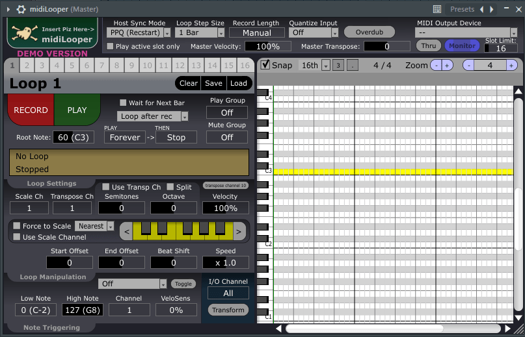525x337 pixels.
Task: Disable the Snap checkbox
Action: [265, 65]
